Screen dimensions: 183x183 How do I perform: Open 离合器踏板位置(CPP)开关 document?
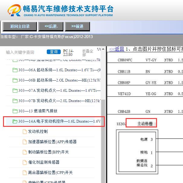tap(50, 172)
